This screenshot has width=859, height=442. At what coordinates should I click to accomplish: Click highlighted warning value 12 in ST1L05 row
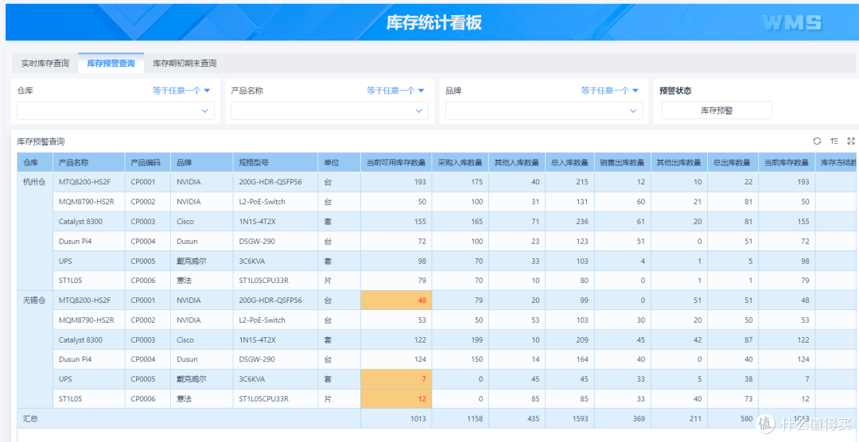tap(396, 399)
